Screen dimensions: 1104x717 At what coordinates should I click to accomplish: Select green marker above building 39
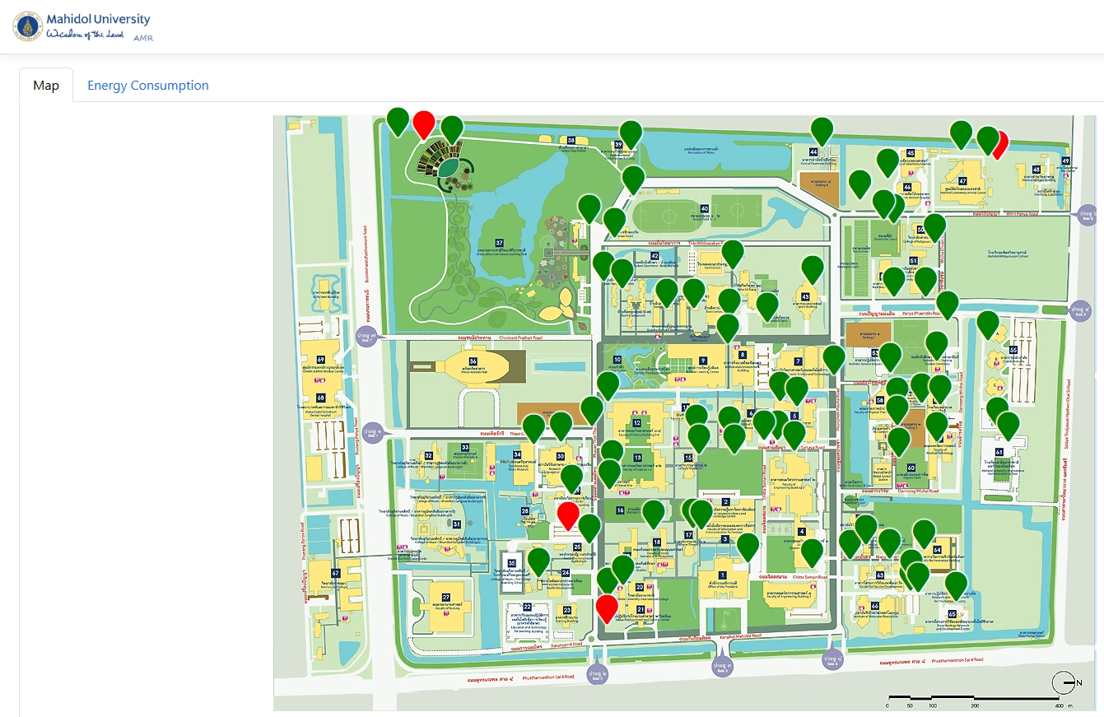[x=631, y=133]
